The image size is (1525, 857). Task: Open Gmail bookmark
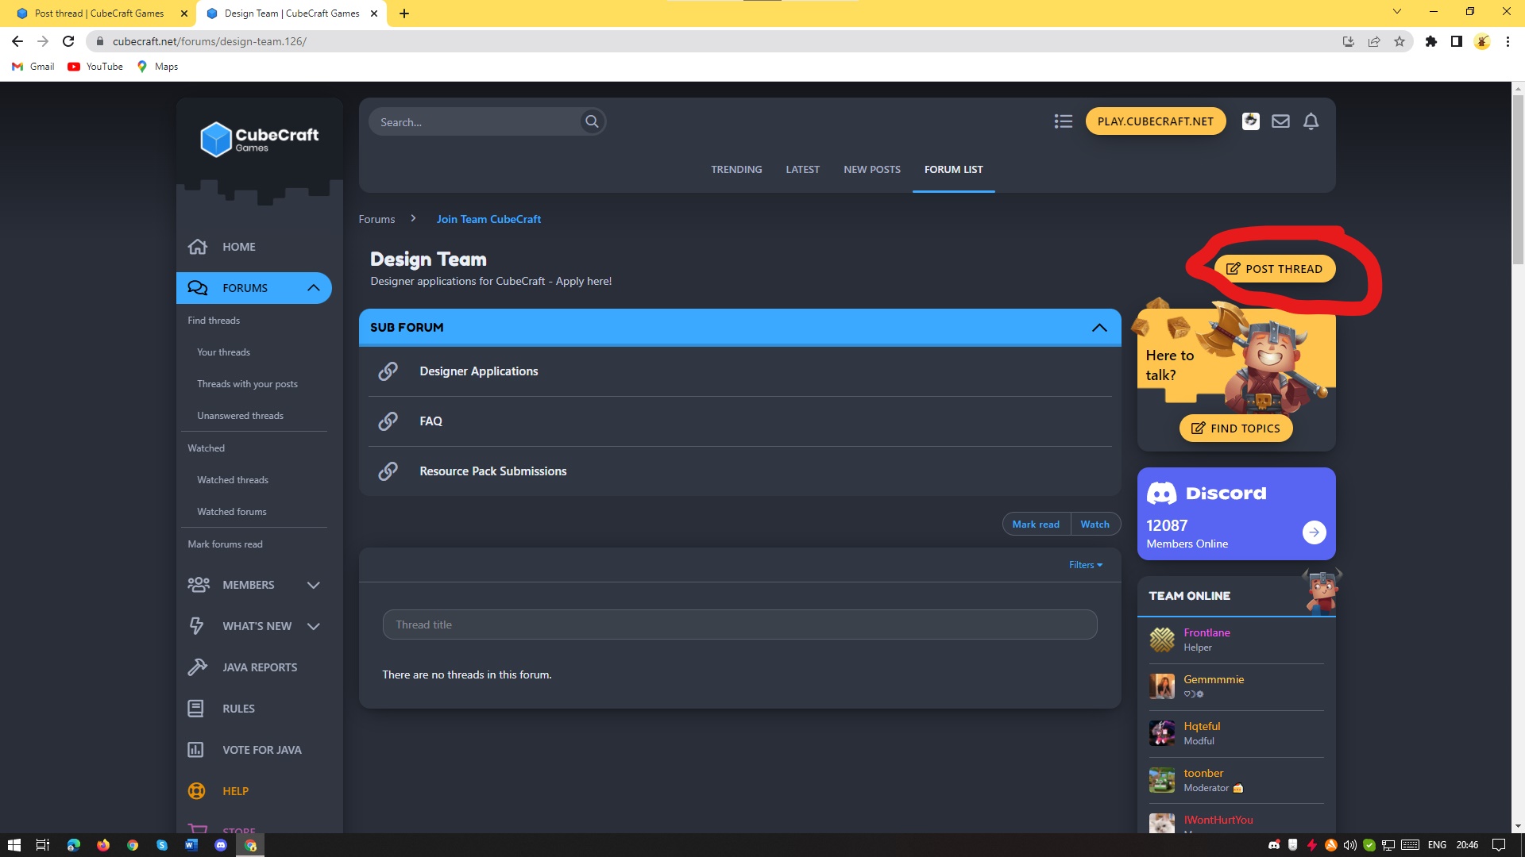point(33,67)
